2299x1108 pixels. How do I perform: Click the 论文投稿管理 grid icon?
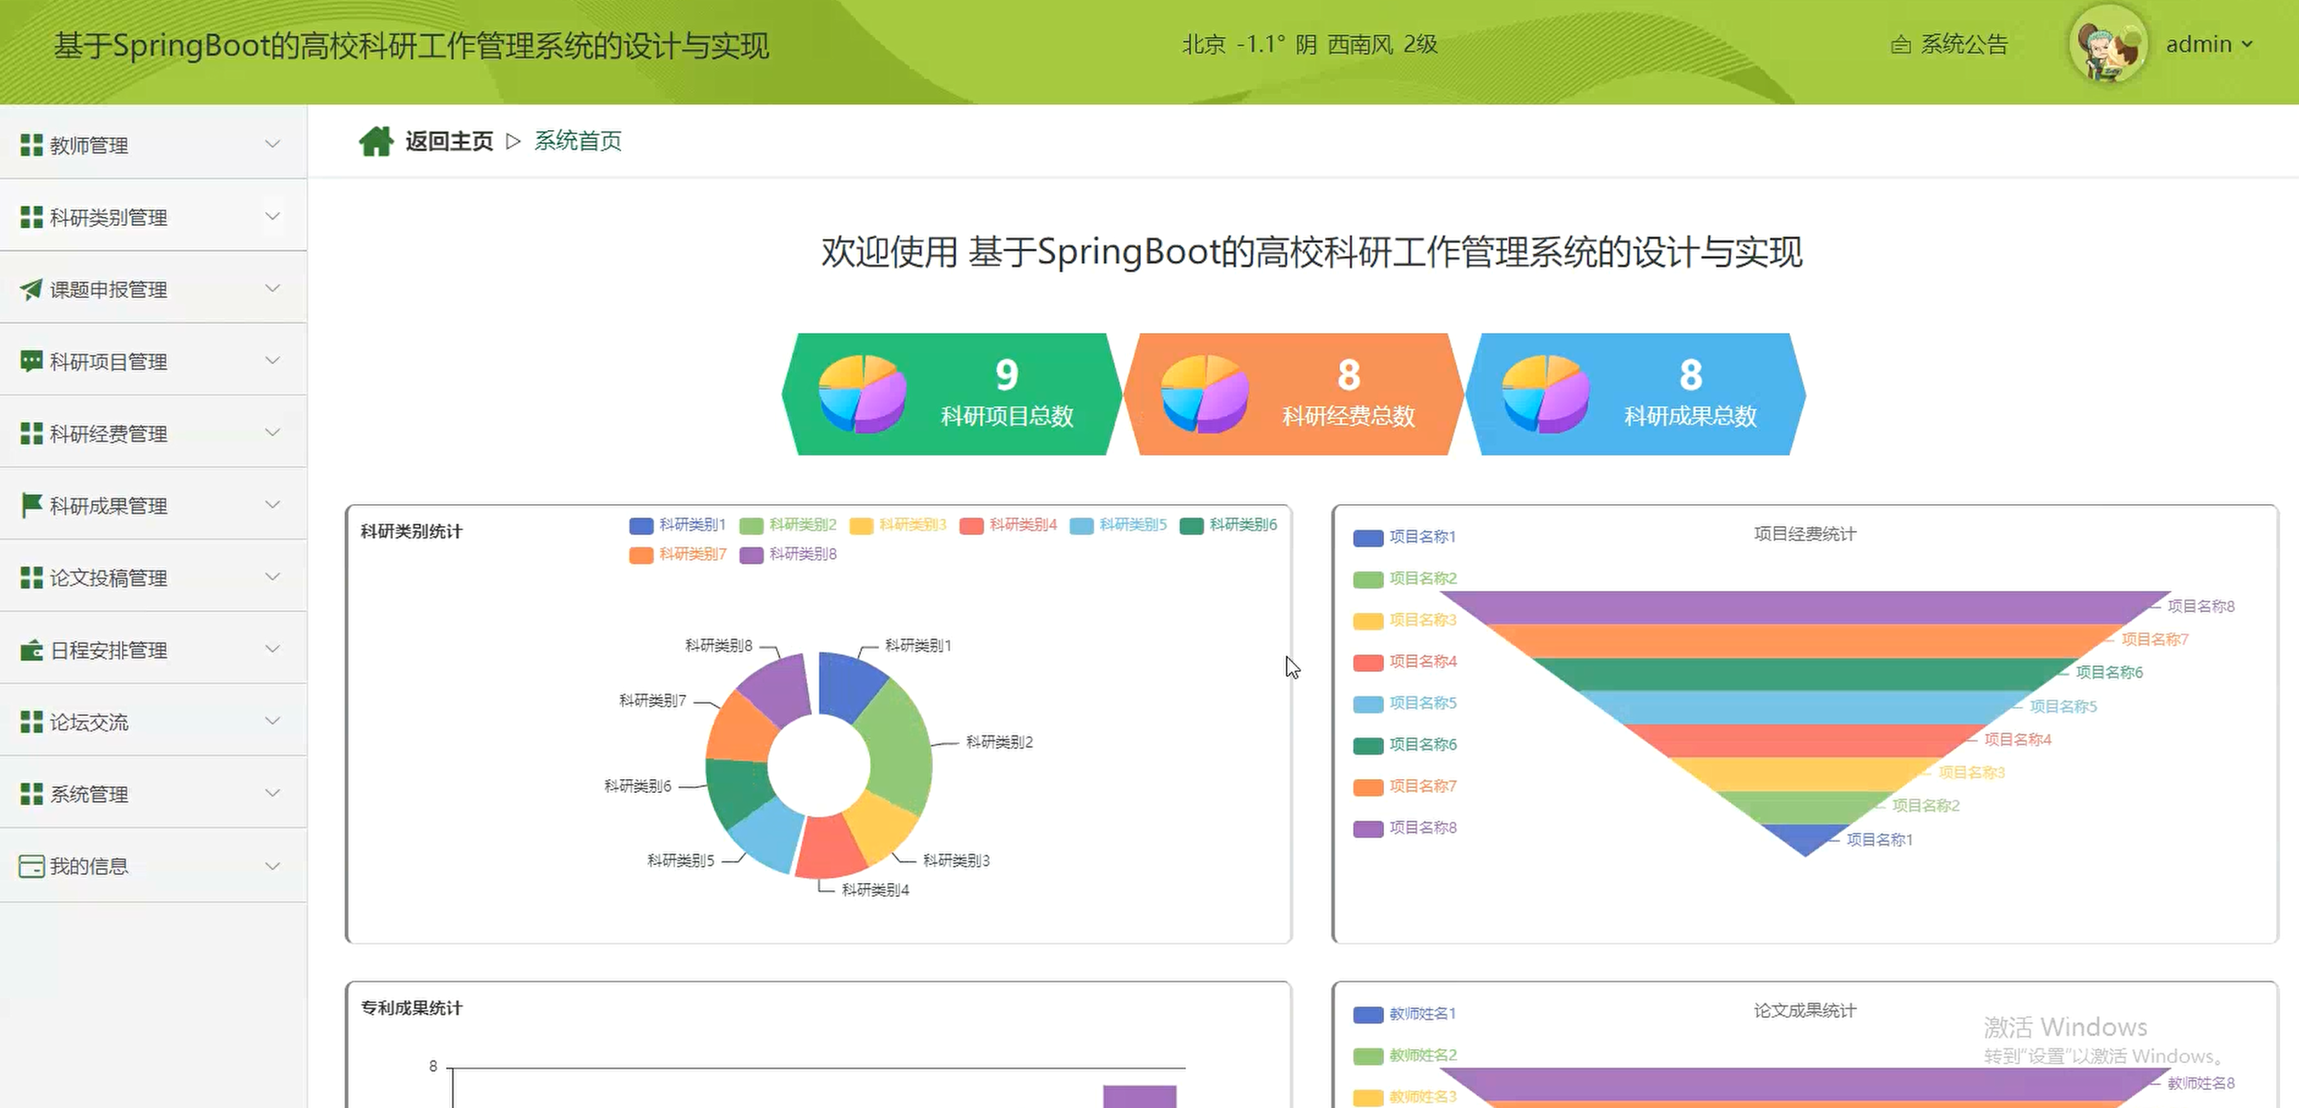pyautogui.click(x=31, y=578)
